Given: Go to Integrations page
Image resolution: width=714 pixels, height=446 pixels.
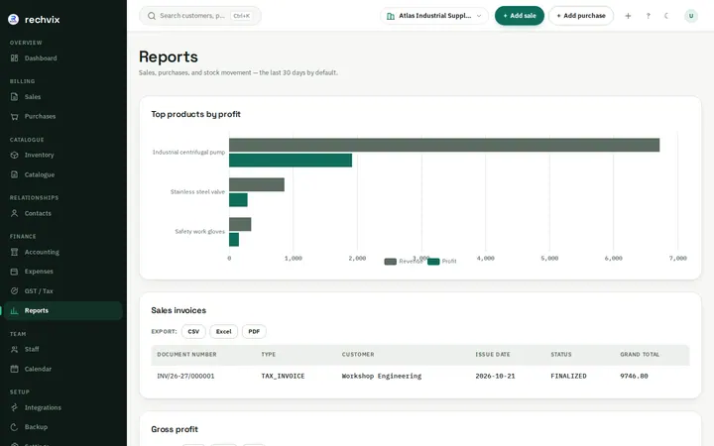Looking at the screenshot, I should [x=43, y=407].
